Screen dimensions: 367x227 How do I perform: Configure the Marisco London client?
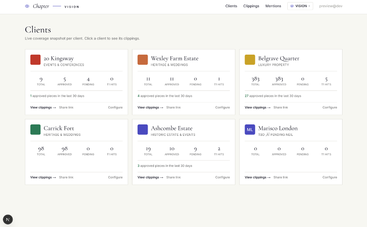(x=329, y=177)
